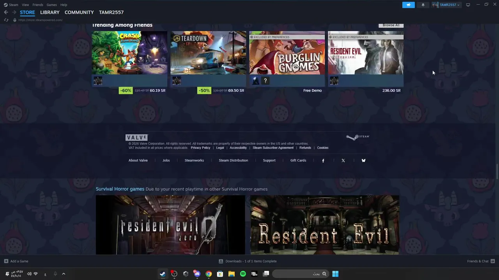Switch to Big Picture mode monitor icon
Viewport: 499px width, 280px height.
pos(468,5)
